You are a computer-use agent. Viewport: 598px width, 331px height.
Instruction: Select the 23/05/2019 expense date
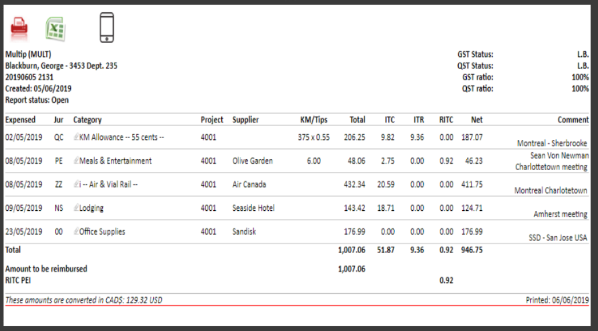click(x=24, y=232)
